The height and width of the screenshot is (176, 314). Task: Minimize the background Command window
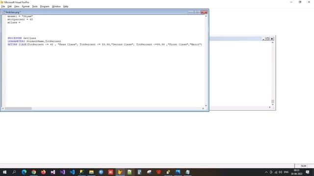[x=263, y=39]
